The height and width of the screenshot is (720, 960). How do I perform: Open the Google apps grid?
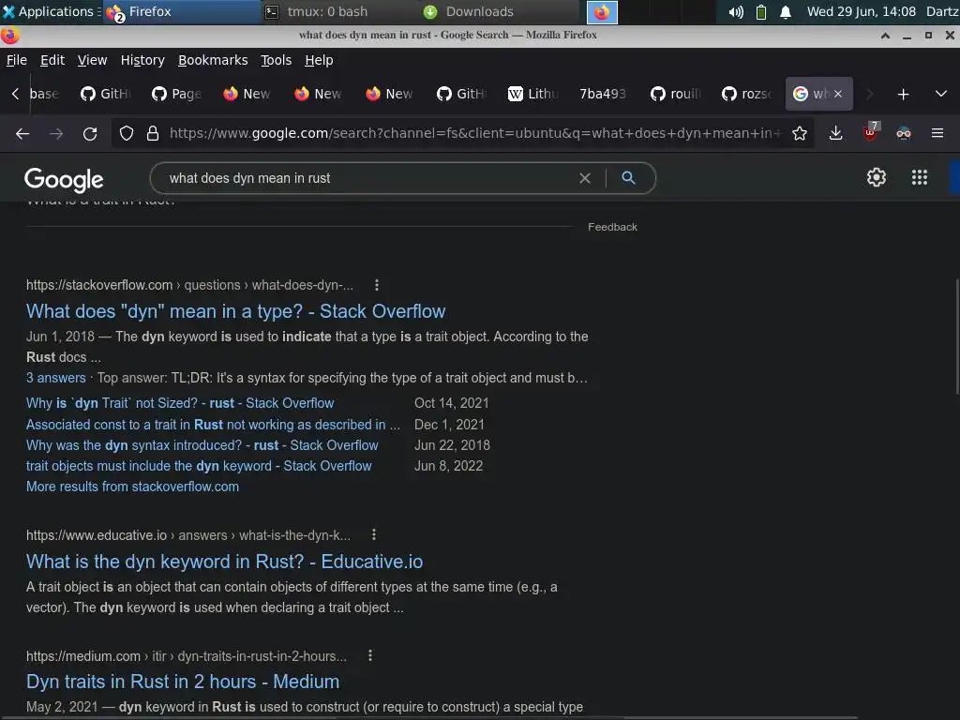920,177
